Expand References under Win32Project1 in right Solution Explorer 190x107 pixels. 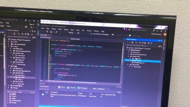click(x=129, y=52)
